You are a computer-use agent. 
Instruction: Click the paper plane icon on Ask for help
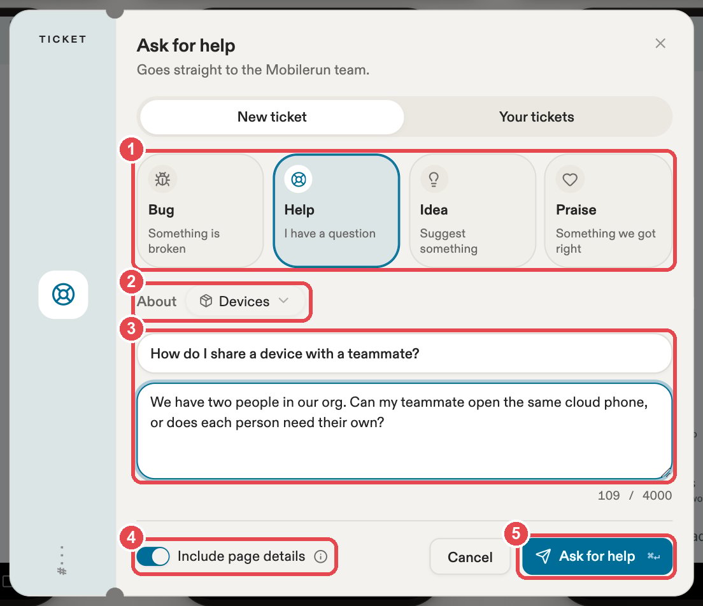pos(543,556)
